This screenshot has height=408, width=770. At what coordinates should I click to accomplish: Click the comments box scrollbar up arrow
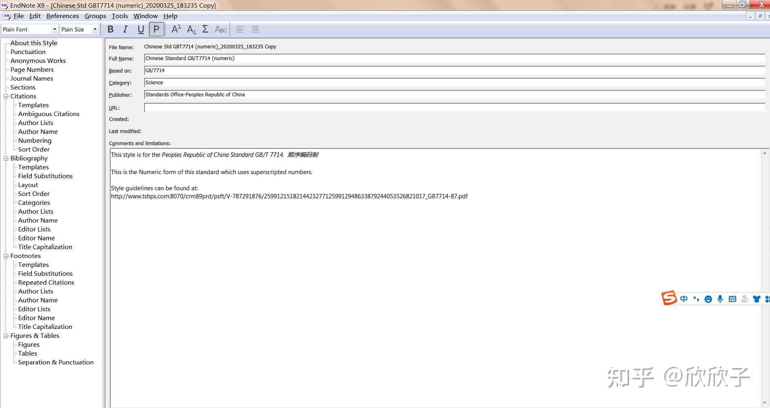(x=765, y=153)
